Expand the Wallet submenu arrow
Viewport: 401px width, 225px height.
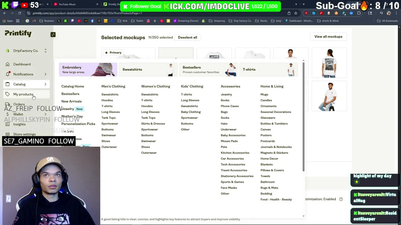(45, 114)
